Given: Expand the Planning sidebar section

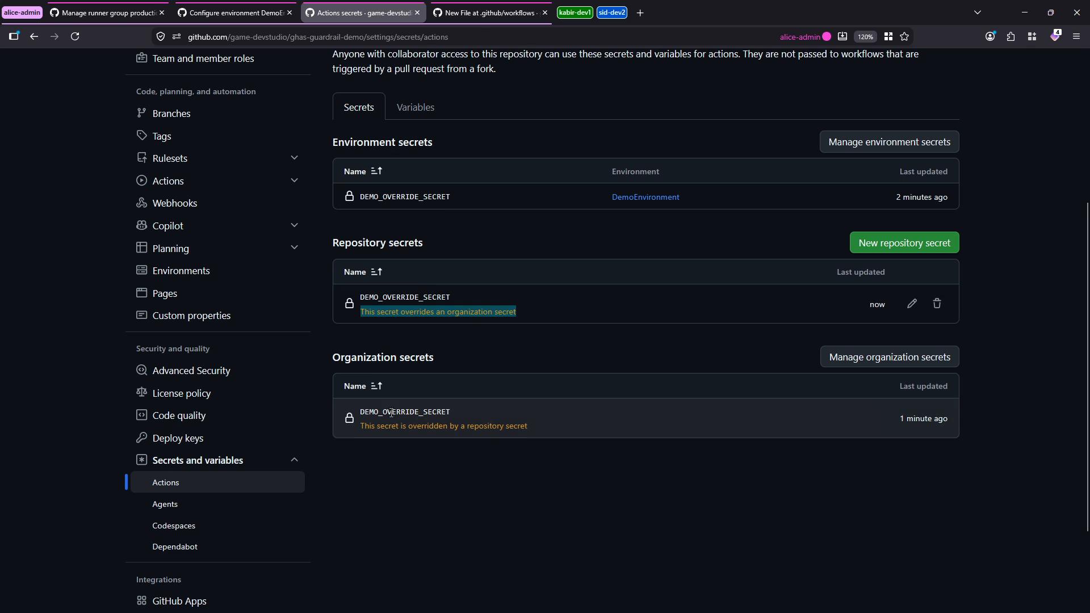Looking at the screenshot, I should [x=294, y=247].
